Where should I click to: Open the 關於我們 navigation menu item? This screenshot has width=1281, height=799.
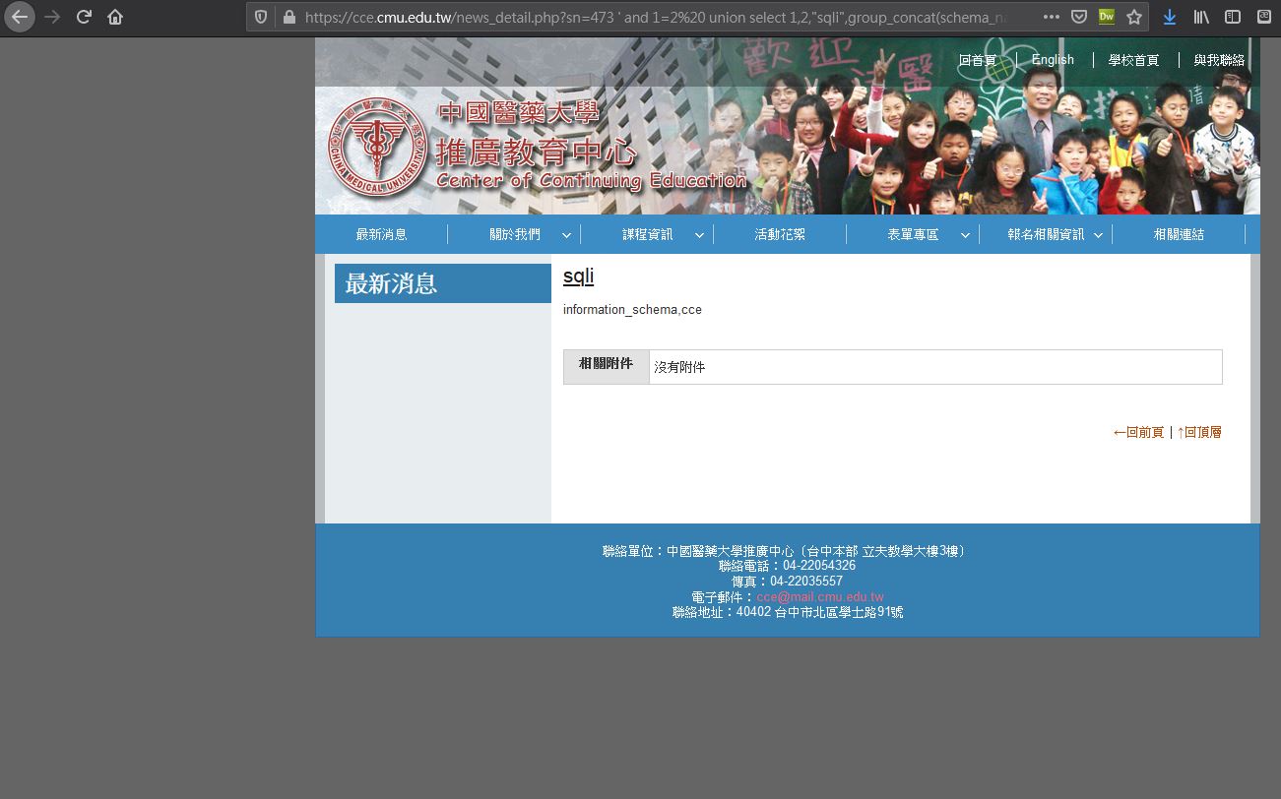515,234
